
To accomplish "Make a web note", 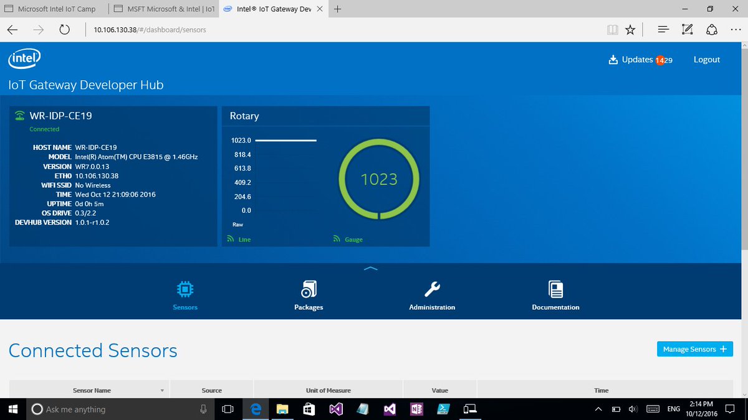I will pyautogui.click(x=688, y=29).
